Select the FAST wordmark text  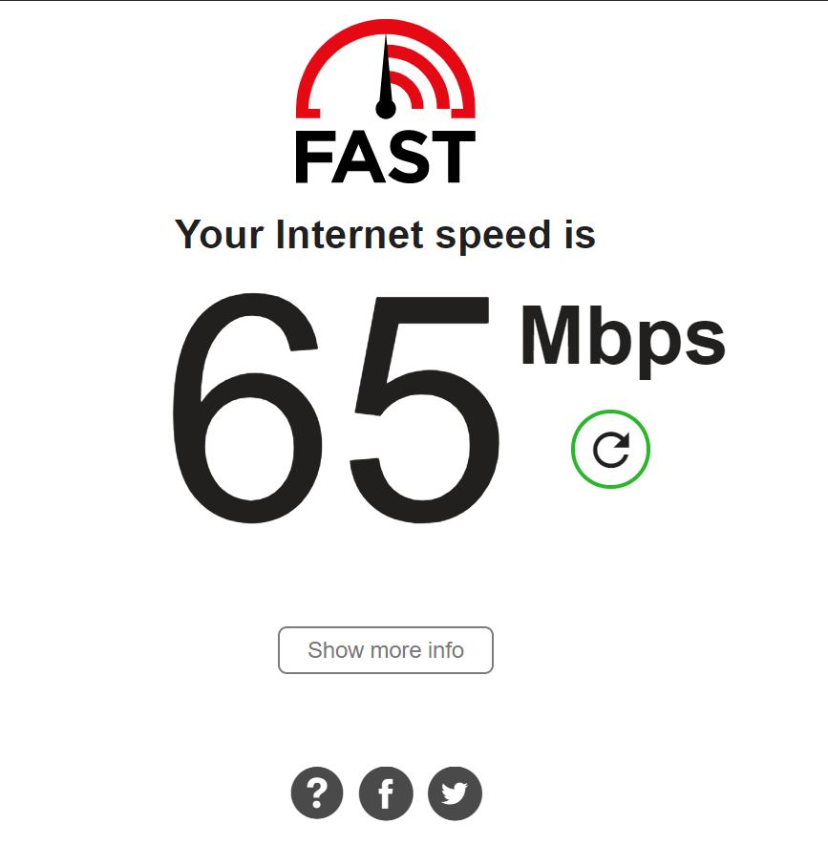point(386,157)
